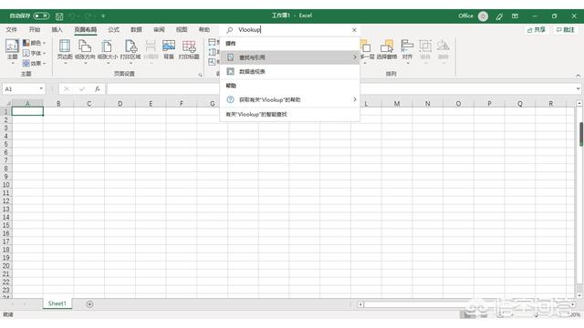Viewport: 584px width, 328px height.
Task: Click the horizontal scrollbar left arrow
Action: pyautogui.click(x=360, y=304)
